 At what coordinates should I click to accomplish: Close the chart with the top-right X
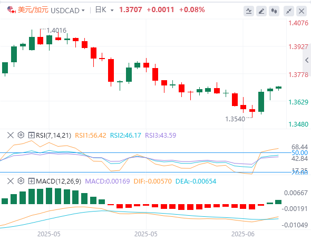point(302,11)
